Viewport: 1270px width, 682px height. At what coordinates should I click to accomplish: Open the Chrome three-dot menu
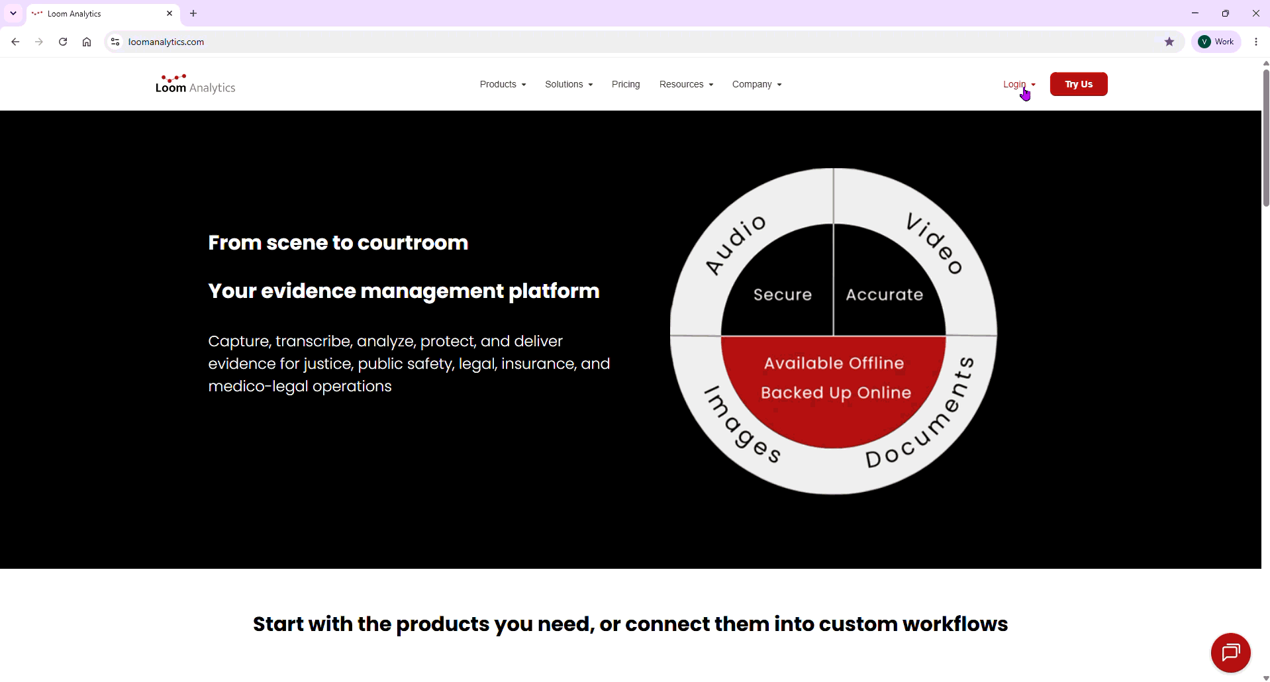pyautogui.click(x=1256, y=42)
